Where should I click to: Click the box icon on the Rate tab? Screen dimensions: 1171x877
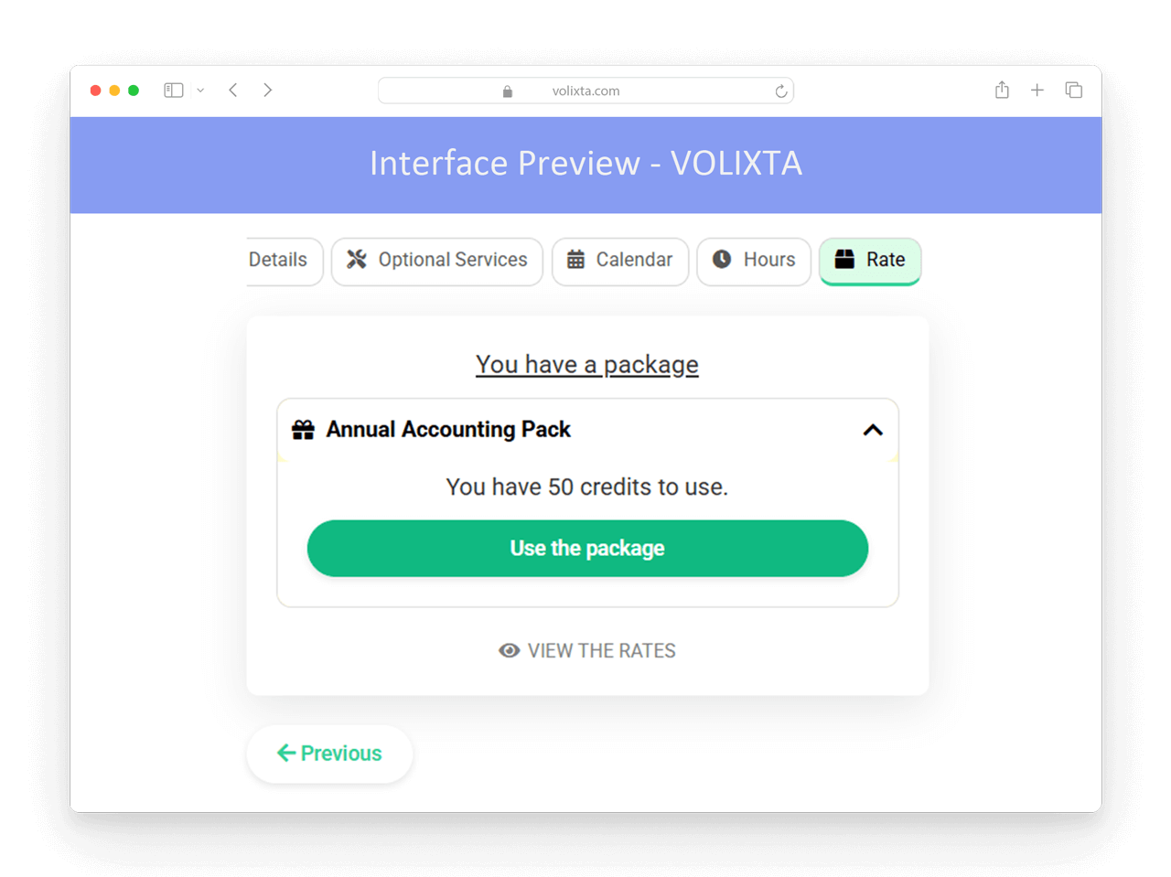point(844,259)
